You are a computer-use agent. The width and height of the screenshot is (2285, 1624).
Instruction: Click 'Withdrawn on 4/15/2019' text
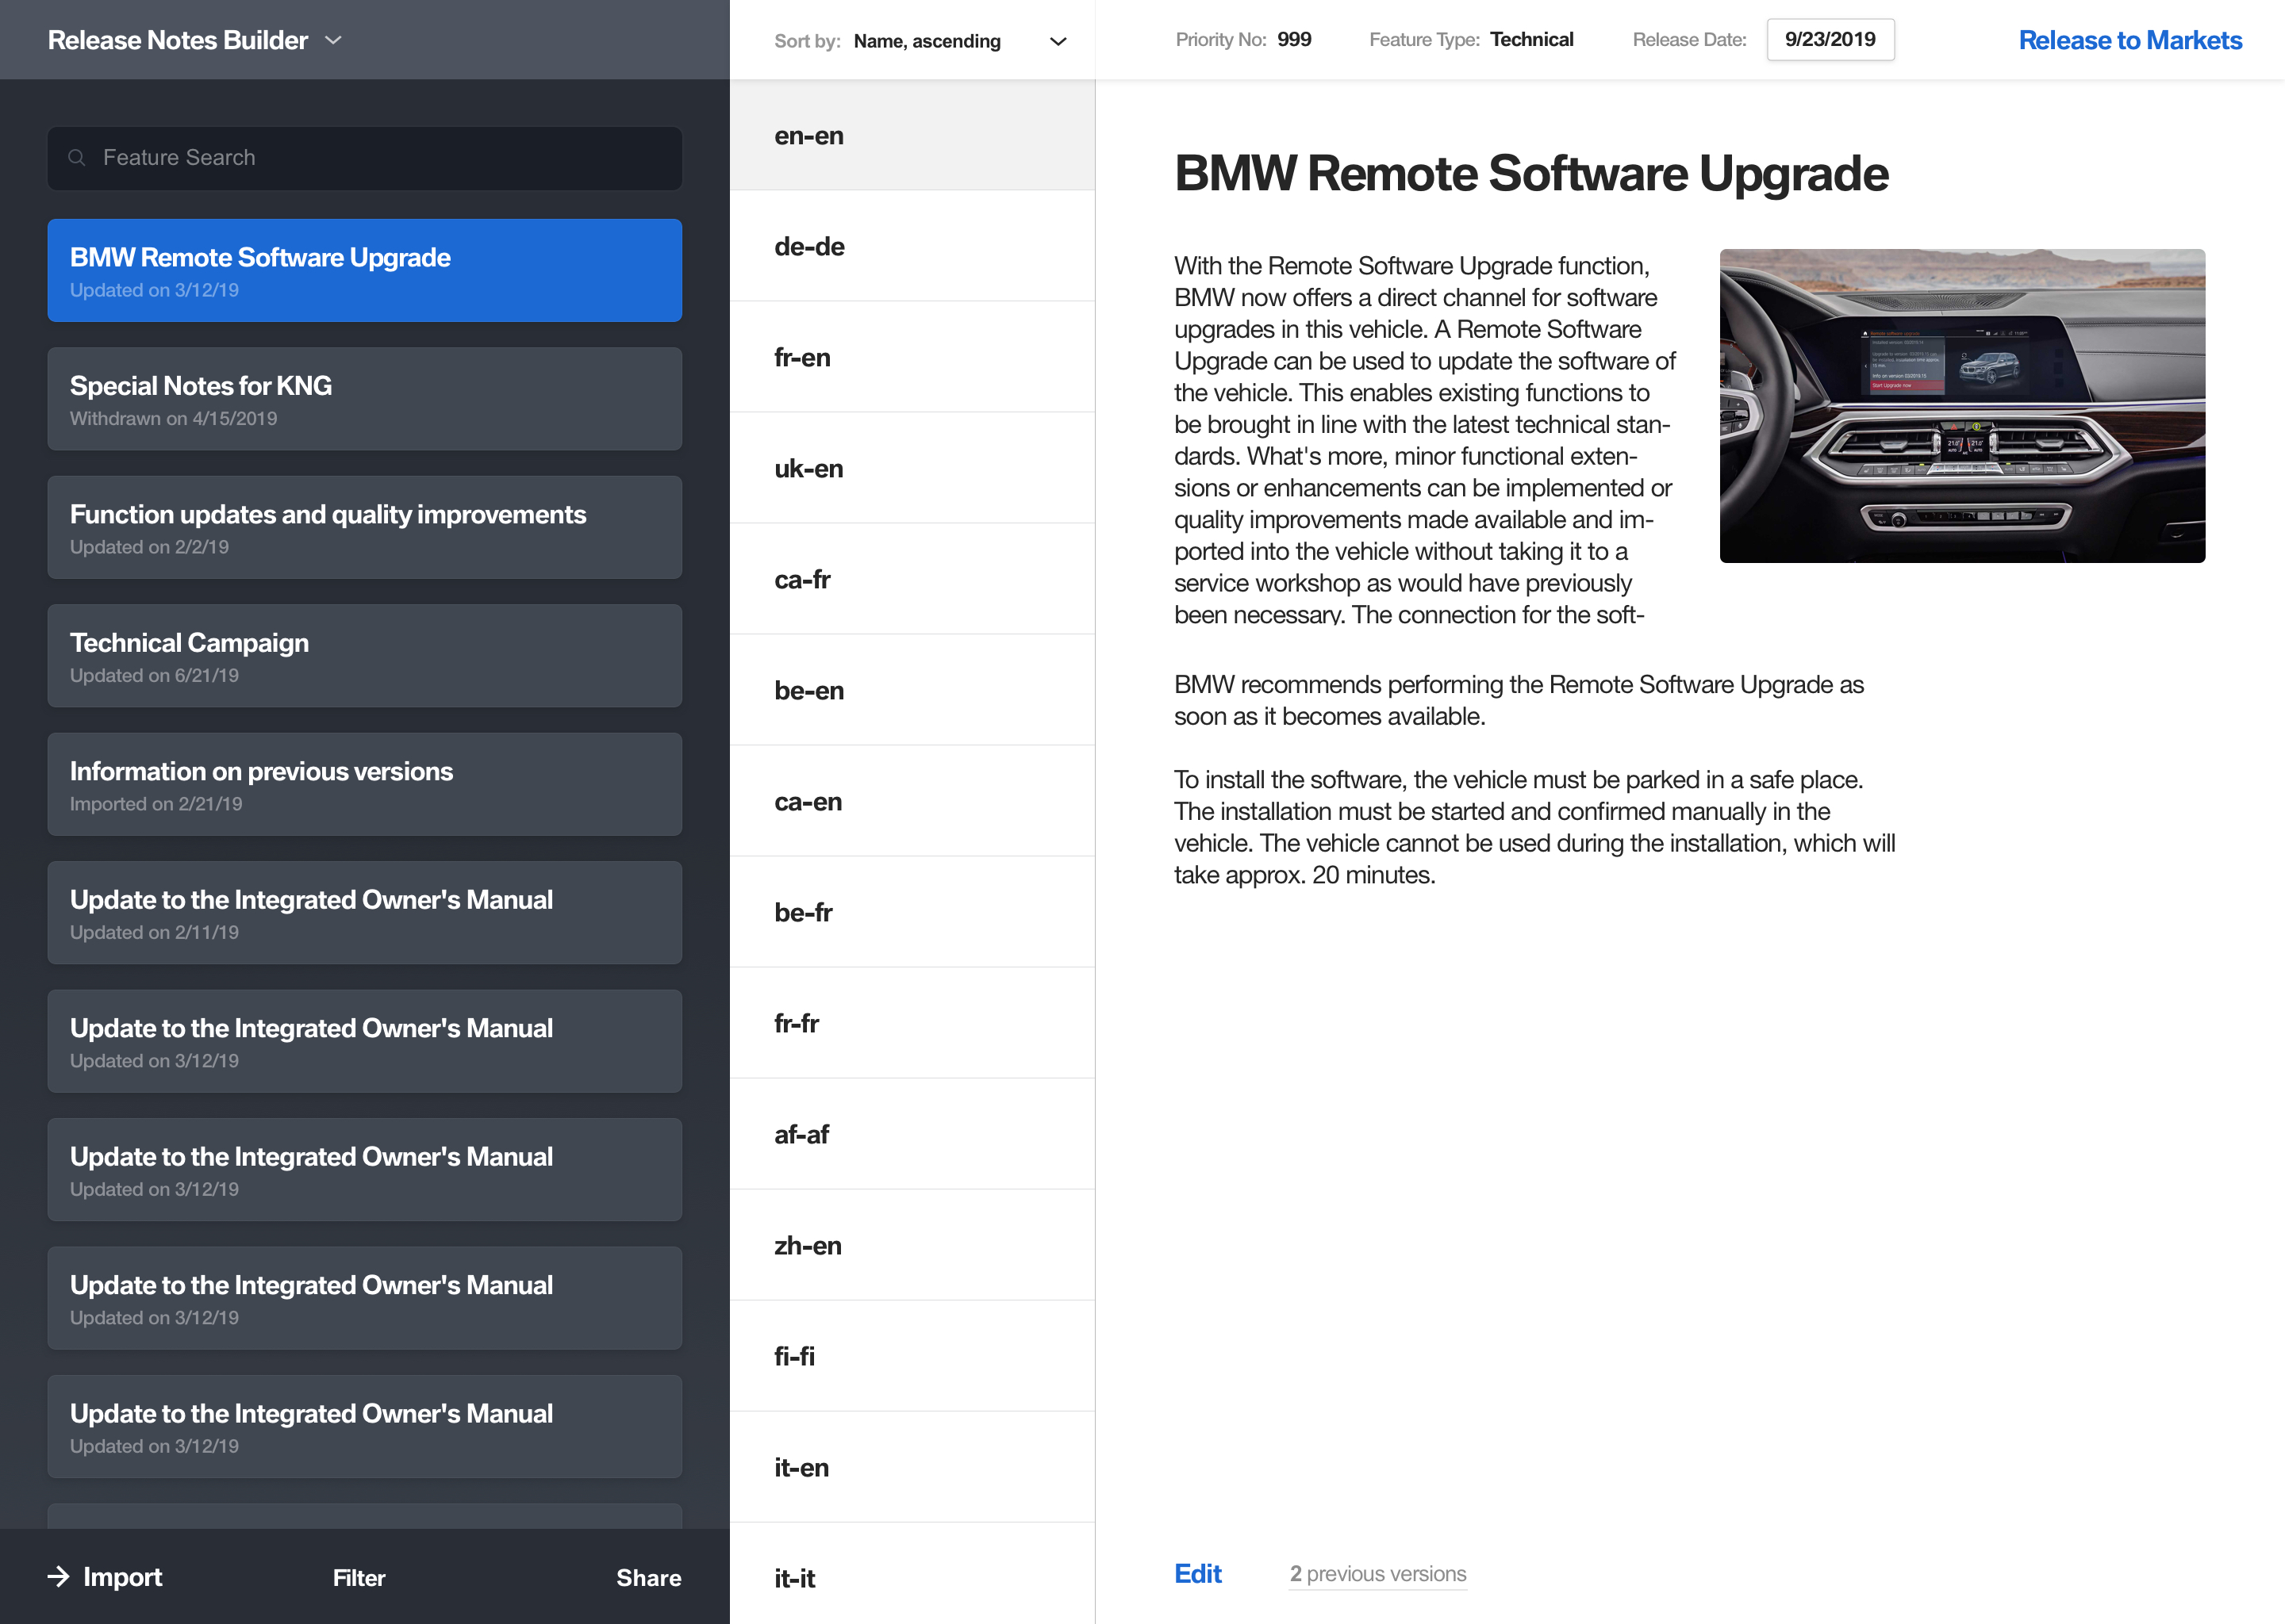(x=173, y=419)
